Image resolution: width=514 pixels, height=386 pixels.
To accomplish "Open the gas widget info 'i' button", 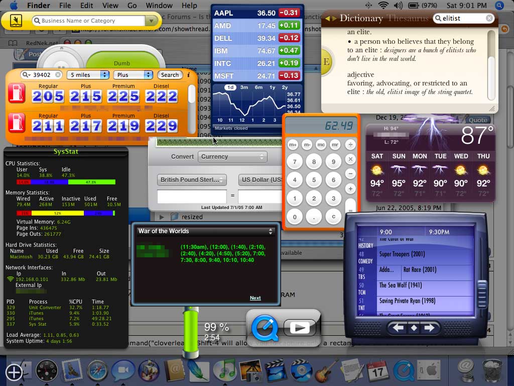I will coord(189,75).
